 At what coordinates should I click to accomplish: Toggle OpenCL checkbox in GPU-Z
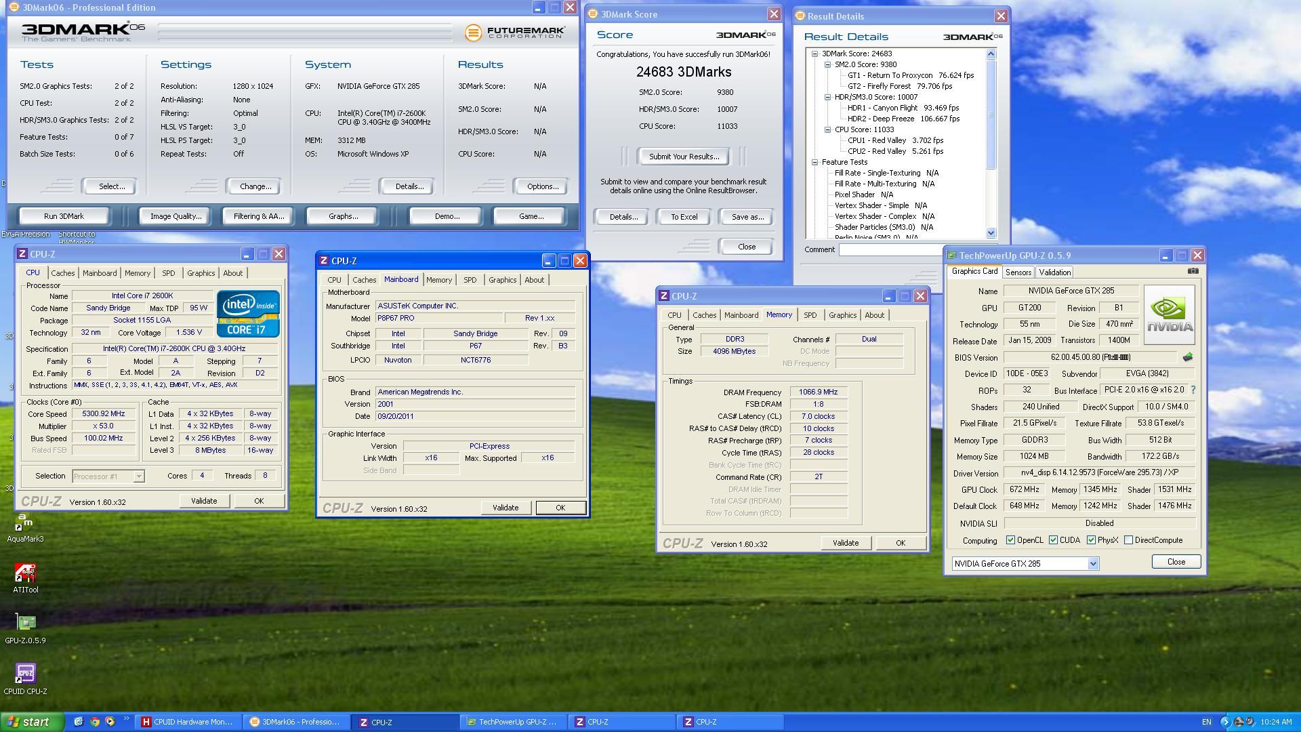(x=1010, y=540)
